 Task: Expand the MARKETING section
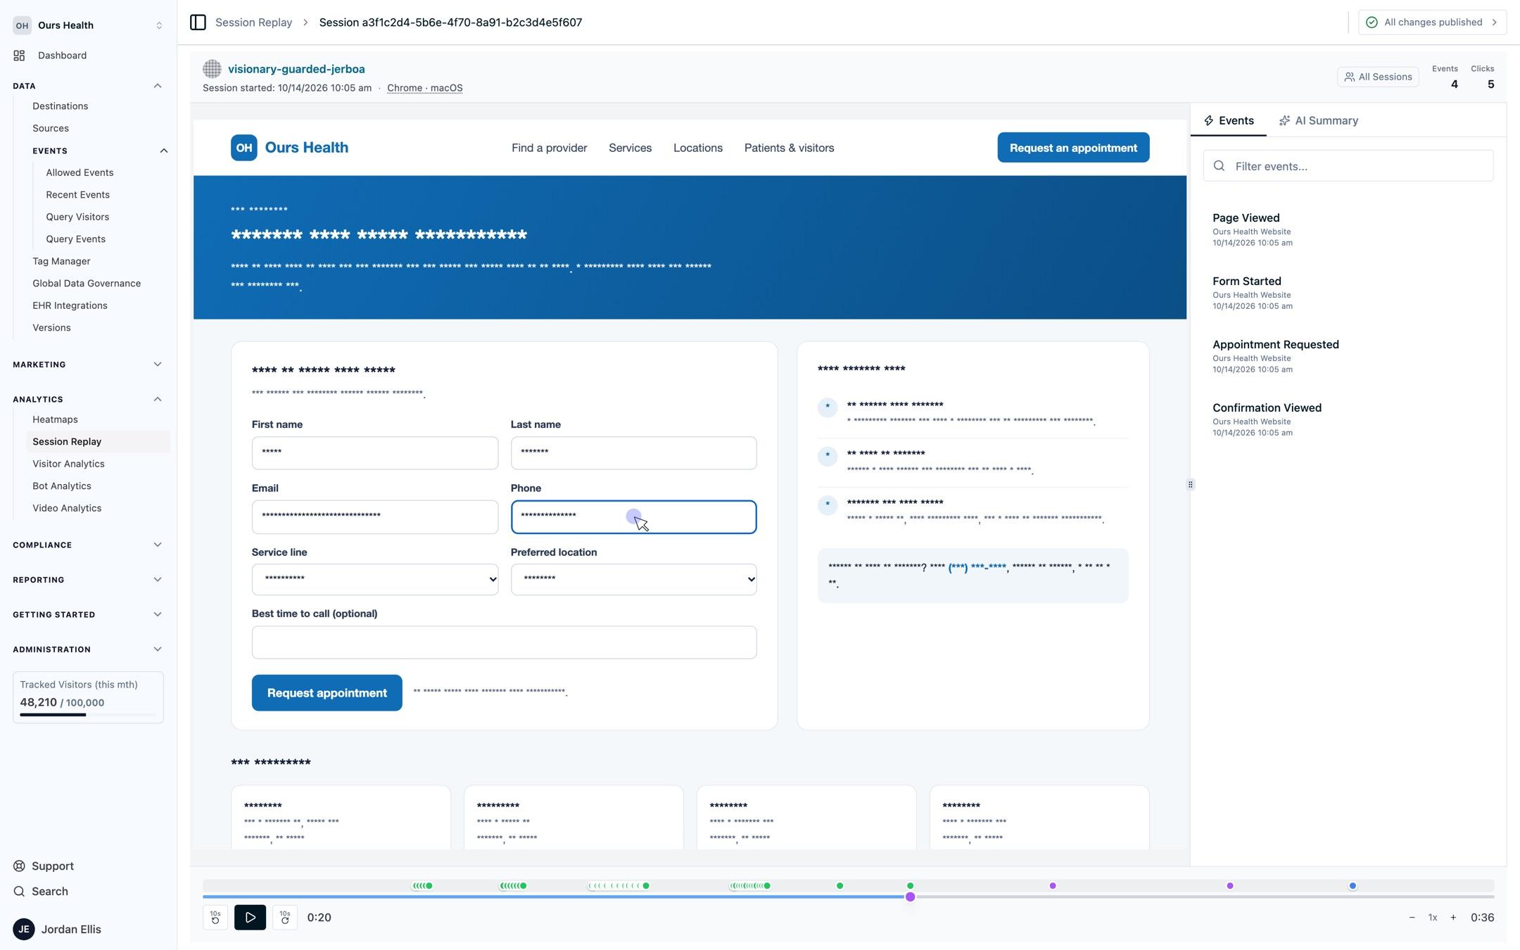(x=158, y=365)
